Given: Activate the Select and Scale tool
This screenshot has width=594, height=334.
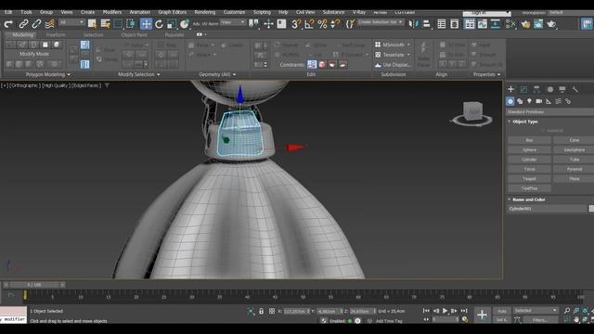Looking at the screenshot, I should (172, 24).
